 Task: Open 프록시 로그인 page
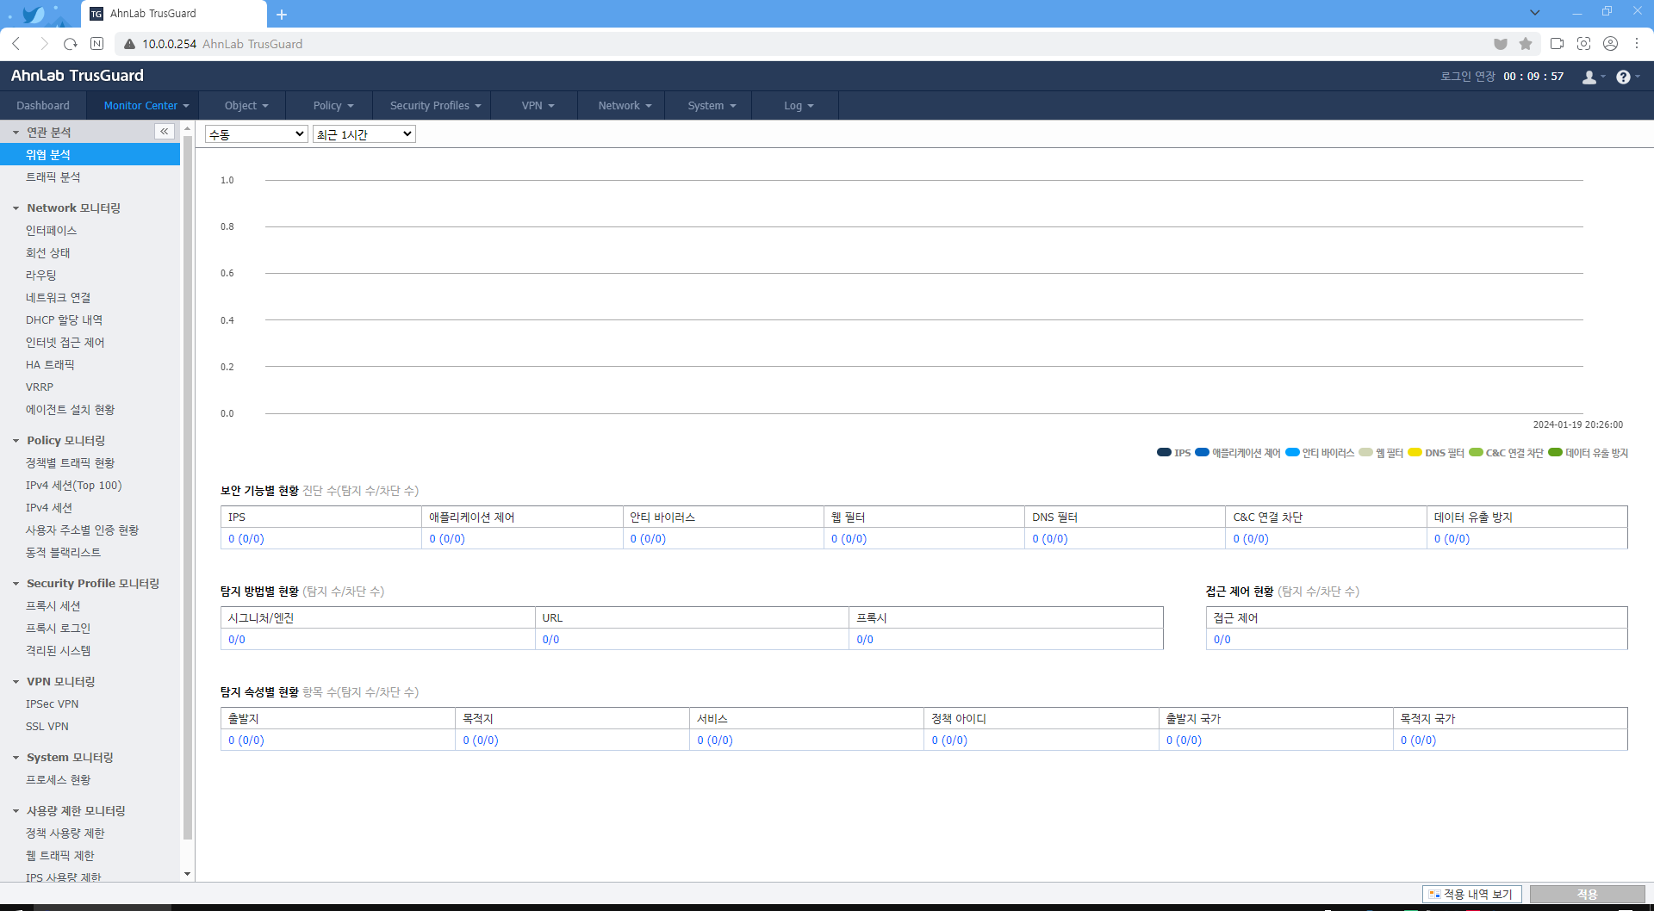[58, 629]
